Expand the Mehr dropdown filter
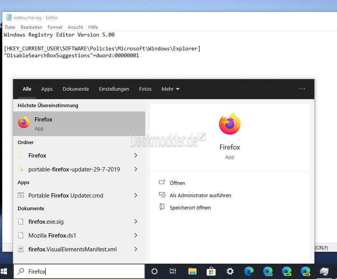This screenshot has height=279, width=337. click(x=171, y=89)
